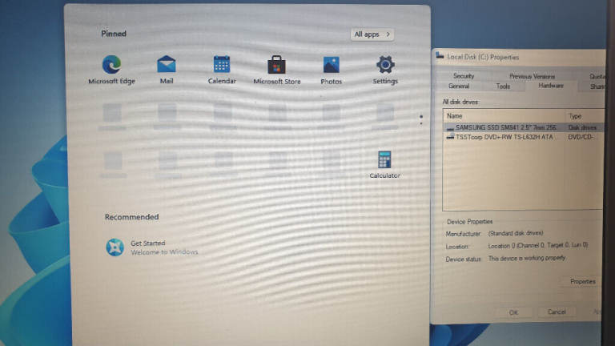Open Microsoft Edge from pinned apps
The width and height of the screenshot is (615, 346).
point(112,70)
